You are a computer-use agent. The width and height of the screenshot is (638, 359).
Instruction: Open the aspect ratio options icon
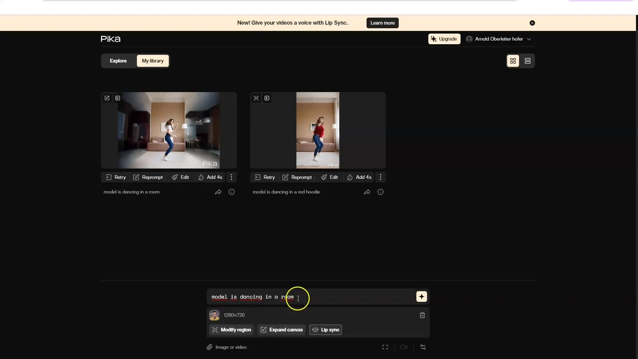[385, 347]
